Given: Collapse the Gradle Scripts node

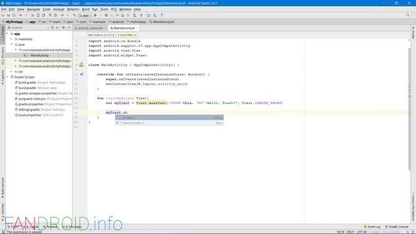Looking at the screenshot, I should (7, 77).
